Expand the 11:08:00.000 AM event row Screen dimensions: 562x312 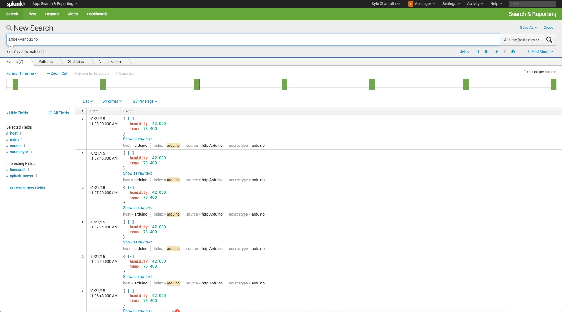[82, 119]
